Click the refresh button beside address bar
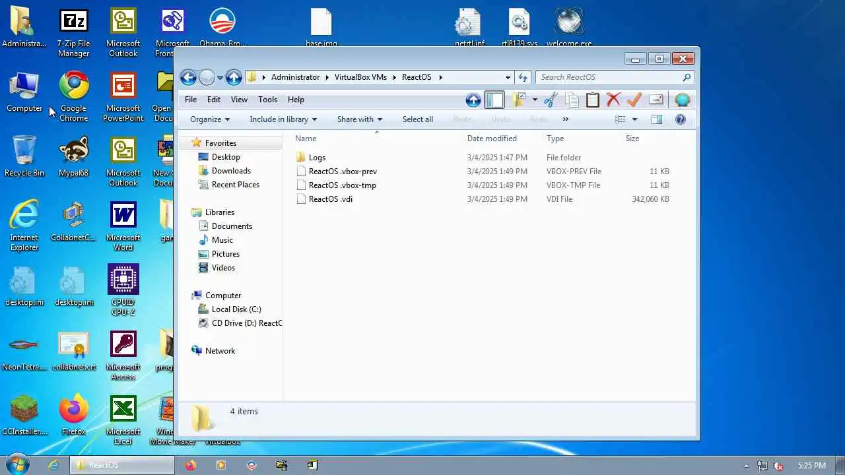 click(523, 77)
